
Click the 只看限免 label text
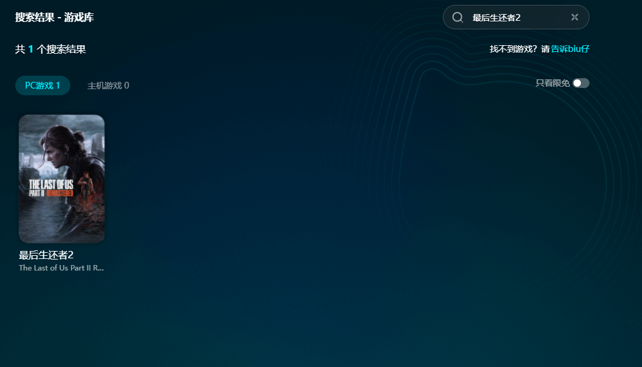pos(552,83)
